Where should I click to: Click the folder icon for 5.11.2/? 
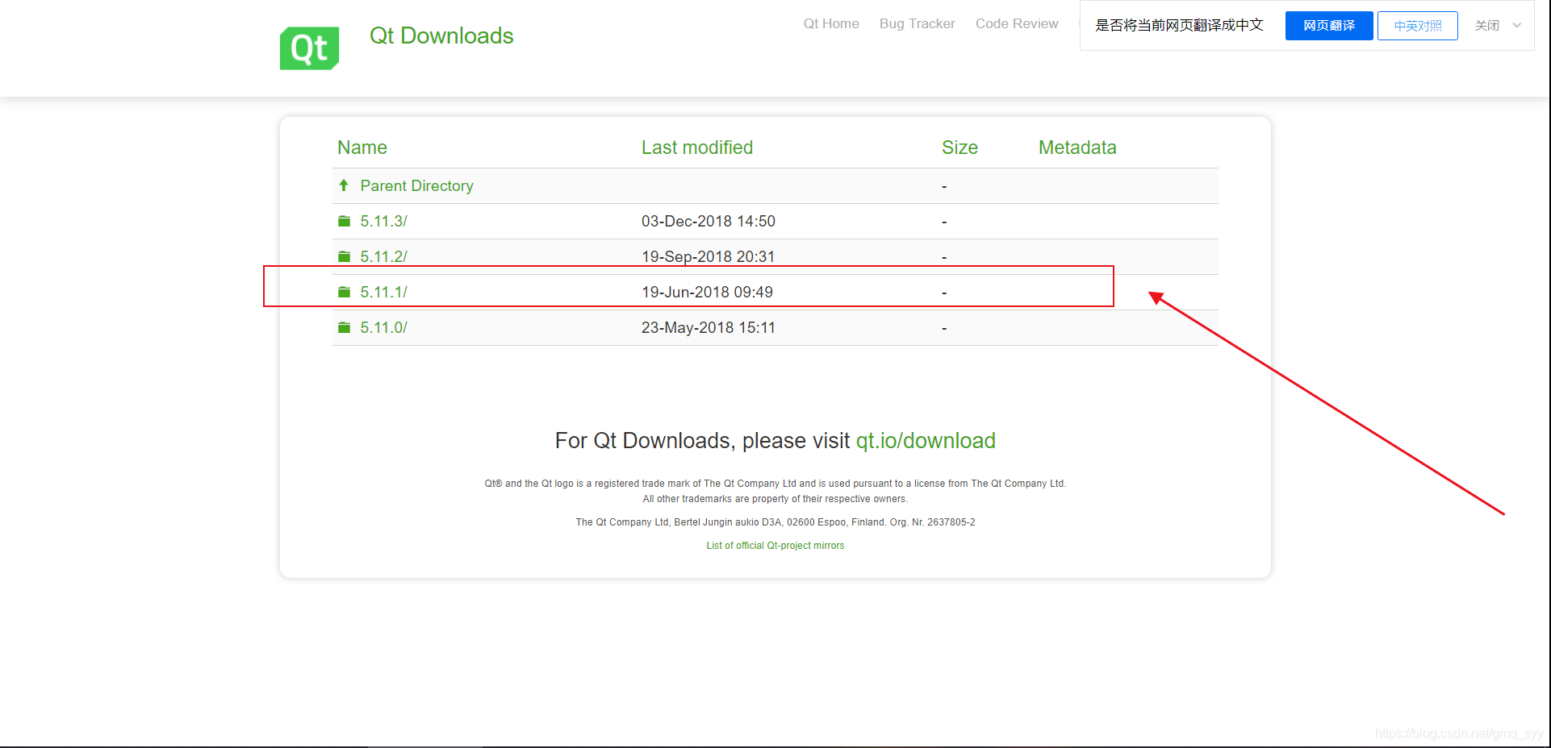(344, 256)
